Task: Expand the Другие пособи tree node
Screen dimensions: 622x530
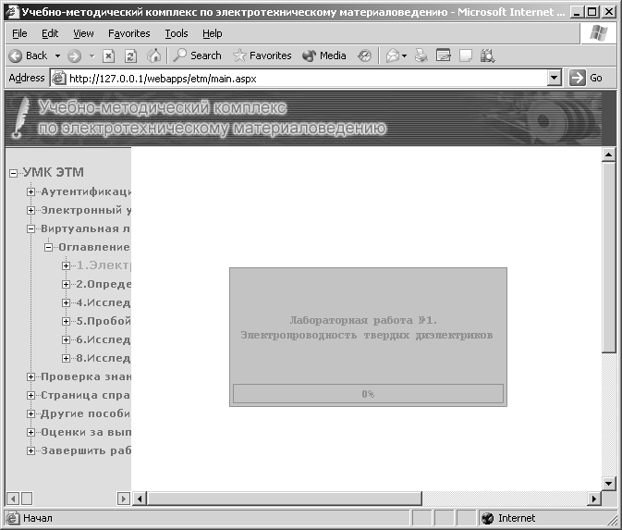Action: [x=30, y=414]
